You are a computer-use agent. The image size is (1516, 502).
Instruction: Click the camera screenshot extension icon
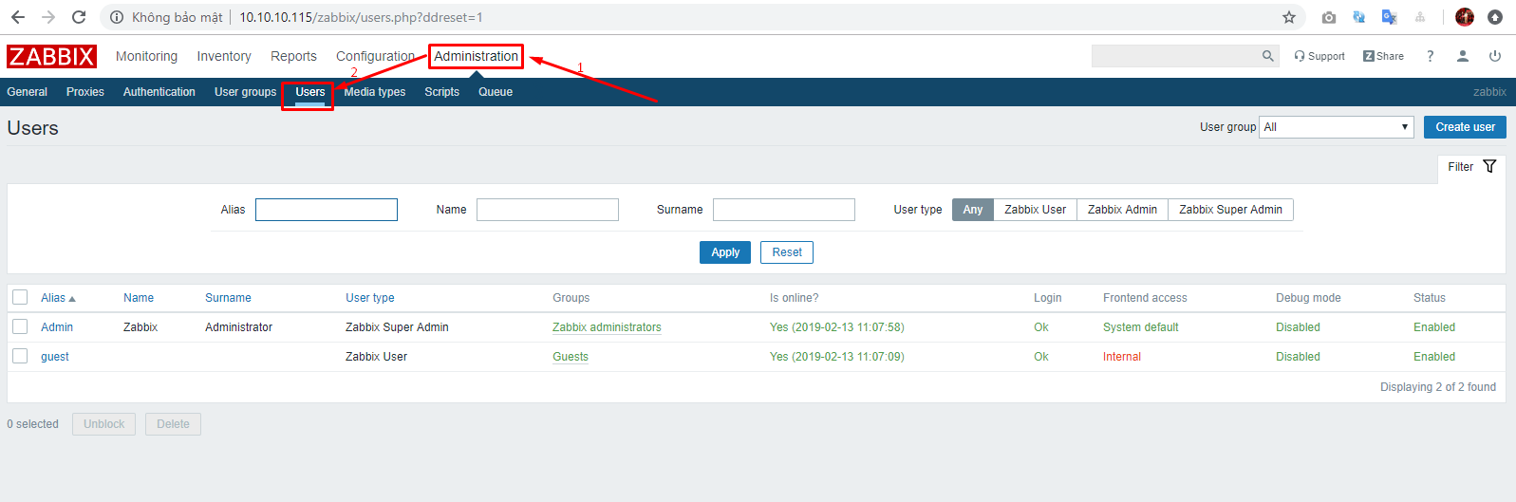pyautogui.click(x=1328, y=17)
